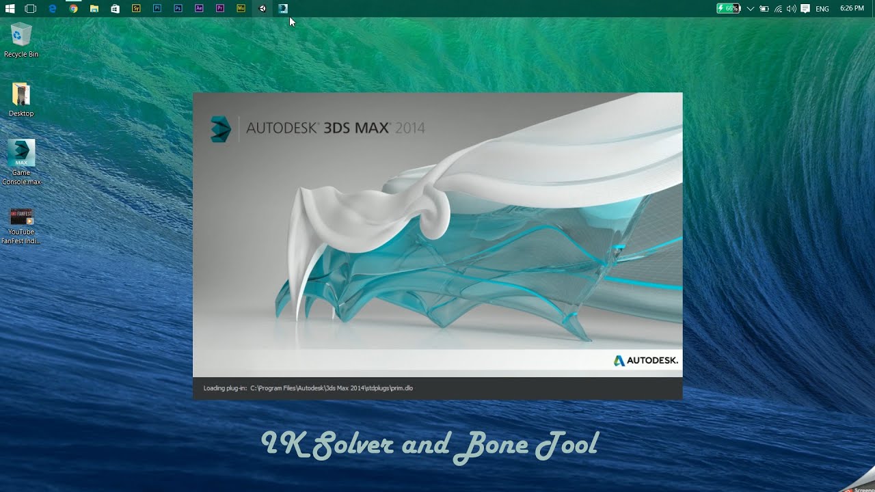The height and width of the screenshot is (492, 875).
Task: Open the Sy app from the taskbar
Action: pyautogui.click(x=136, y=9)
